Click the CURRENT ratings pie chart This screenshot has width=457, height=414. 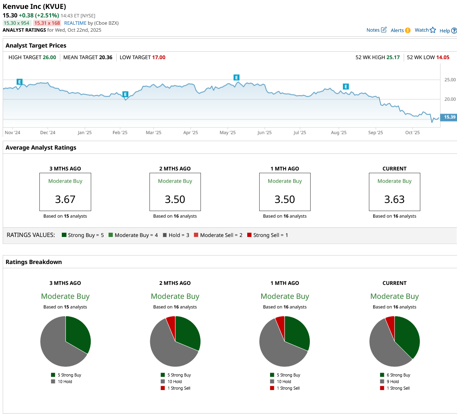pos(394,341)
